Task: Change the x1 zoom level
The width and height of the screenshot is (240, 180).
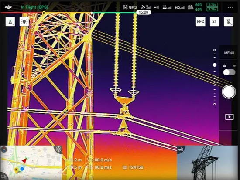Action: 214,21
